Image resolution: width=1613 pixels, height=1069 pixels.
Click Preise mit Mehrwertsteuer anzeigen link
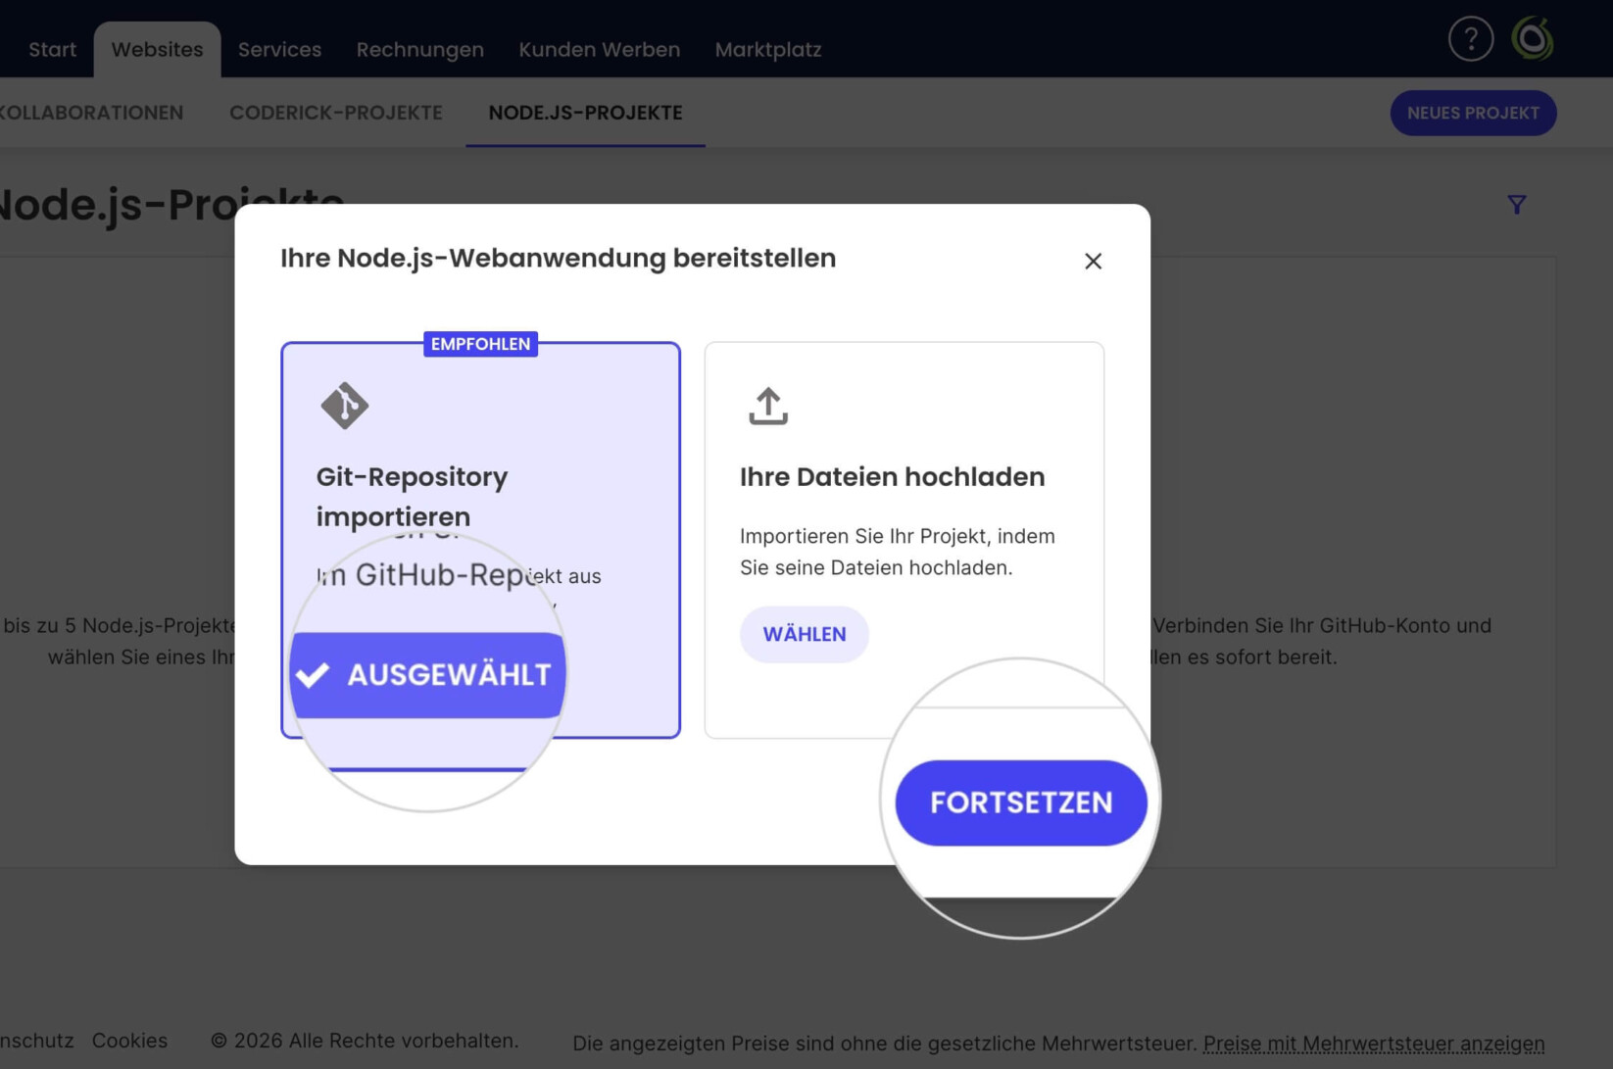(x=1373, y=1044)
